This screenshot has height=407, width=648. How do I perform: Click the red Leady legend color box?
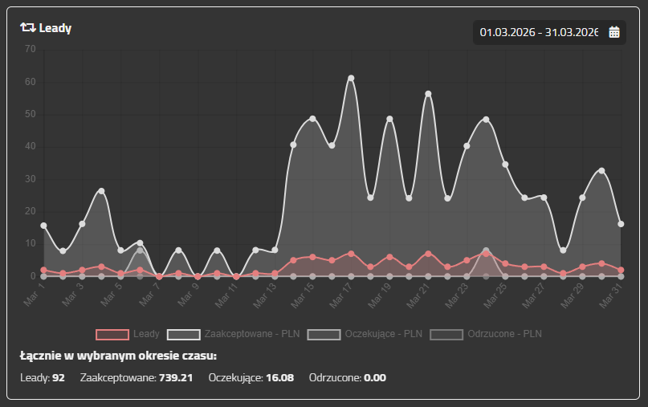(x=112, y=333)
